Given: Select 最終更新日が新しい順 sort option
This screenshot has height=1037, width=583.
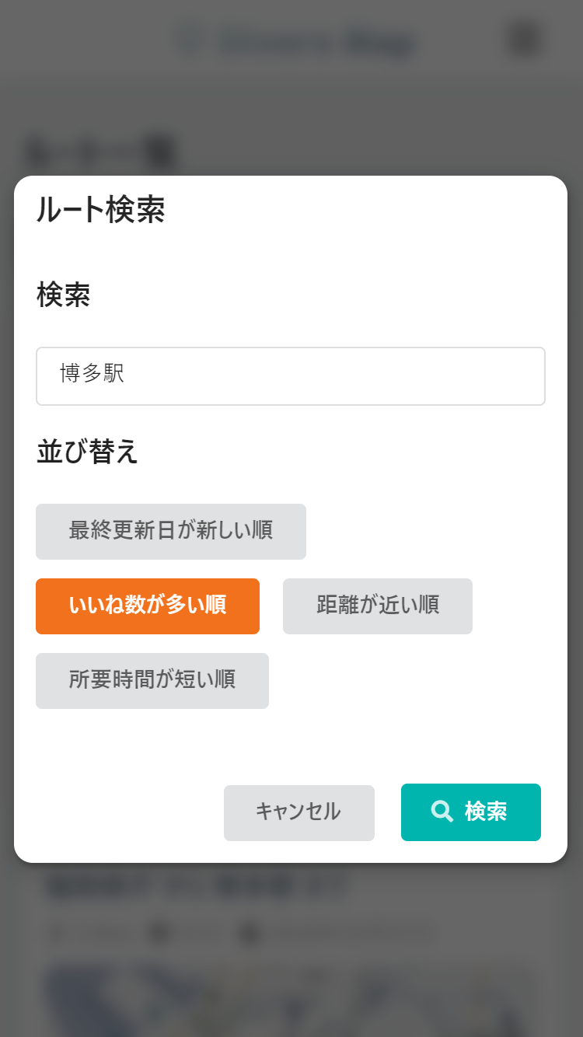Looking at the screenshot, I should coord(171,532).
